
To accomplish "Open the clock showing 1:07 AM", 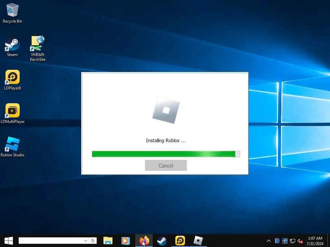I will [315, 241].
